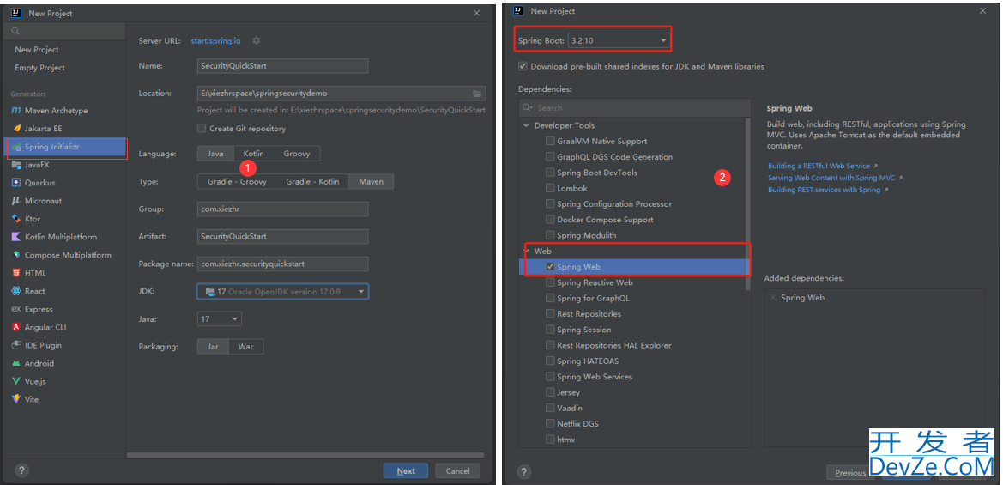Focus the dependencies Search field
The image size is (1003, 485).
tap(635, 107)
